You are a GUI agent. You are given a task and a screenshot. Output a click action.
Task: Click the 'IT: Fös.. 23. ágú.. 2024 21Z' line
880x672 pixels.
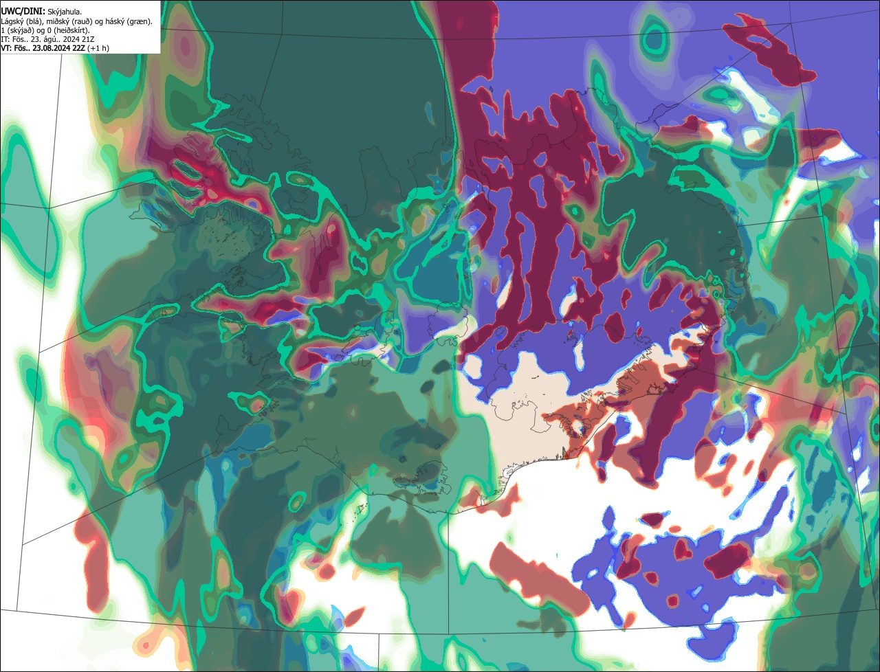click(x=47, y=39)
